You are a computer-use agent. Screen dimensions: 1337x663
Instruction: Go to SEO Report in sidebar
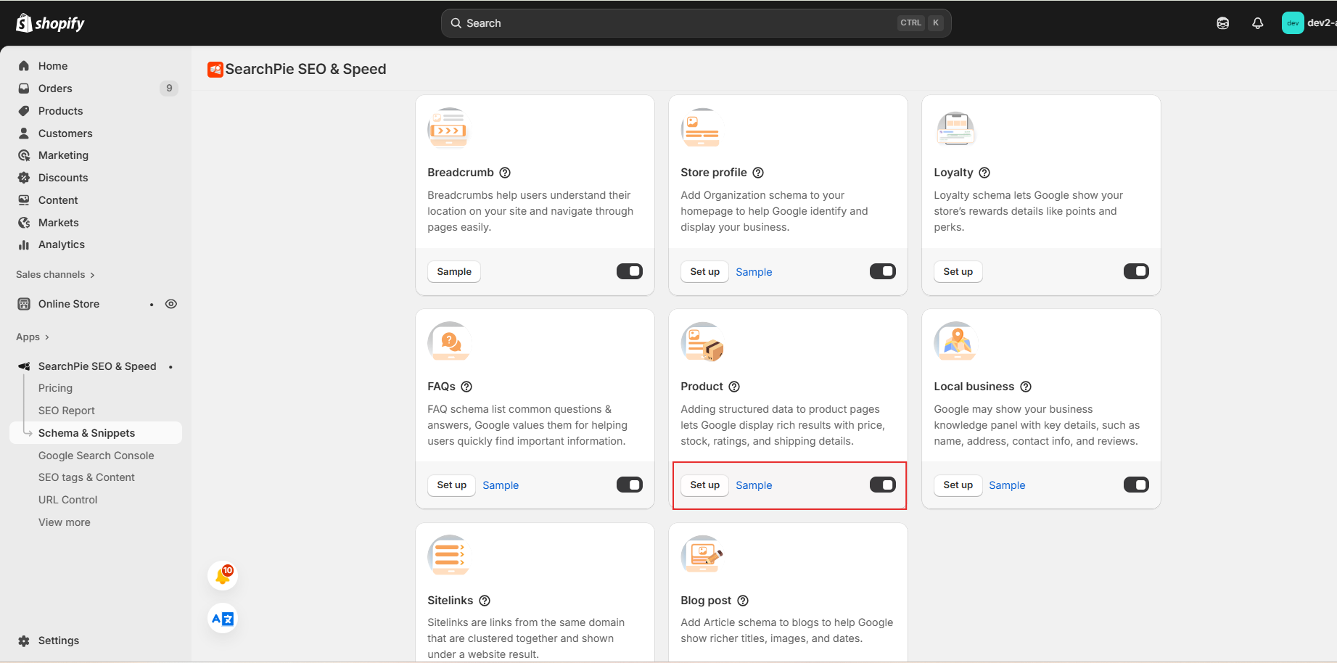click(67, 411)
